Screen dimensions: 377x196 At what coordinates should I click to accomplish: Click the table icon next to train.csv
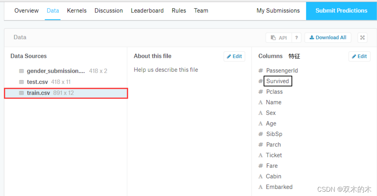click(x=21, y=93)
